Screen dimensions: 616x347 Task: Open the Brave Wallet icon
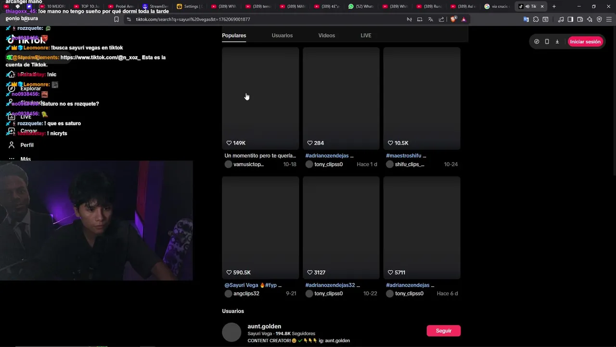pos(580,19)
